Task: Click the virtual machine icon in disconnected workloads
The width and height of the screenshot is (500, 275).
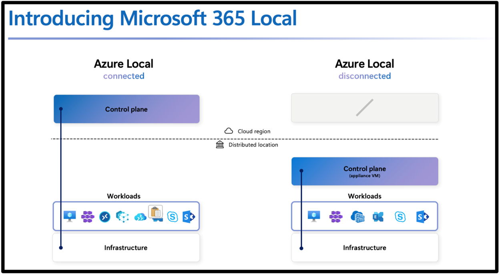Action: pyautogui.click(x=314, y=216)
